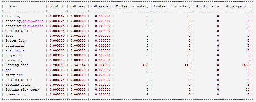Click the 'System lock' status entry
Viewport: 256px width, 102px height.
click(x=16, y=41)
